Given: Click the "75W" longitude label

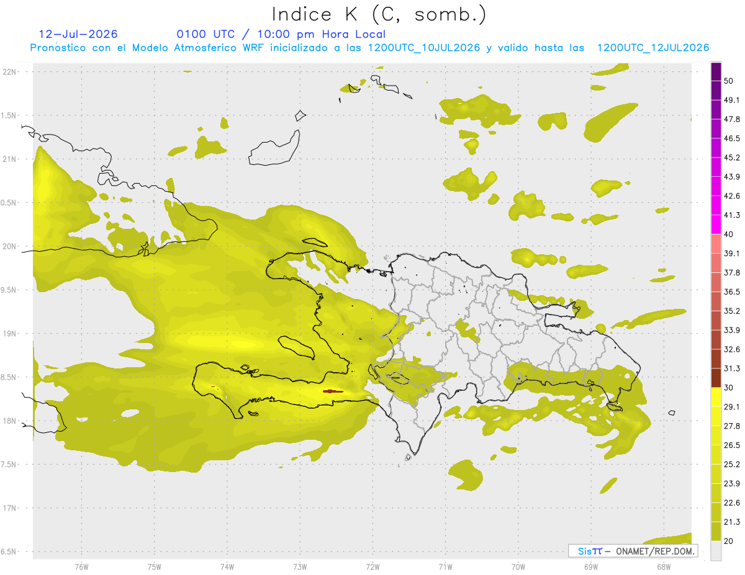Looking at the screenshot, I should pos(155,566).
